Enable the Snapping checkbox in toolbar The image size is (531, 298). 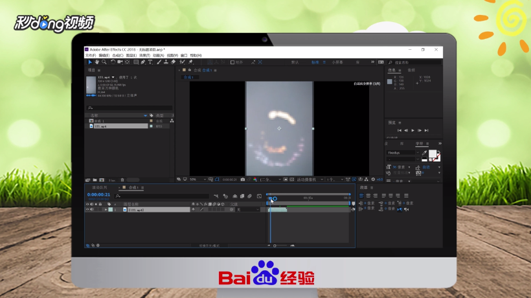[232, 62]
